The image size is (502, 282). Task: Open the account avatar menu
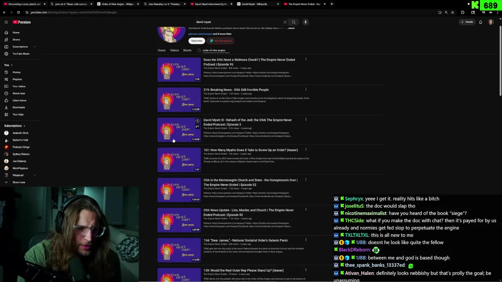pos(491,22)
